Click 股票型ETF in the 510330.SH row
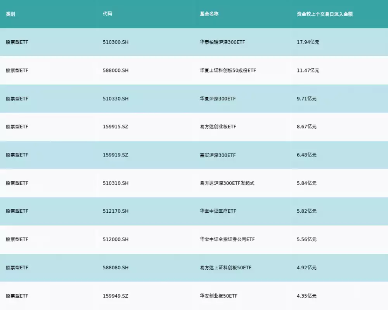 click(x=17, y=99)
